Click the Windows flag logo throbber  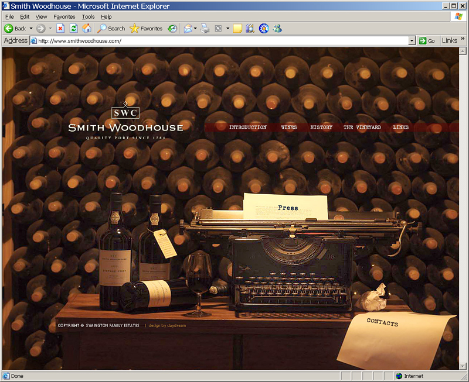tap(458, 16)
